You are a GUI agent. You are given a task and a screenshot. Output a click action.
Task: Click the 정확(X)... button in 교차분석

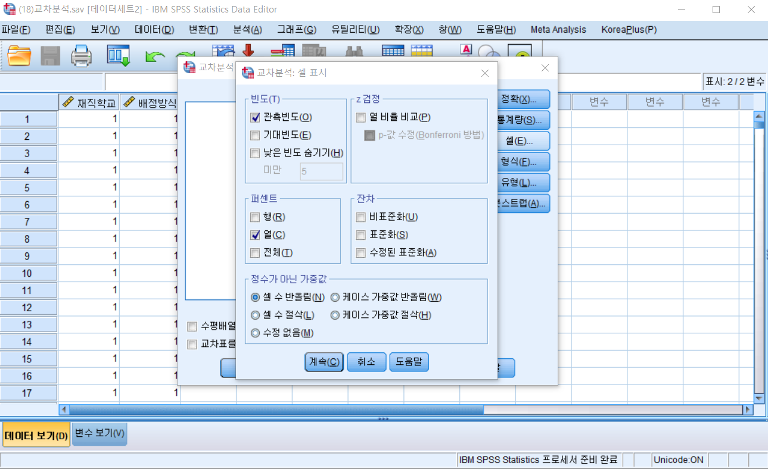point(523,99)
